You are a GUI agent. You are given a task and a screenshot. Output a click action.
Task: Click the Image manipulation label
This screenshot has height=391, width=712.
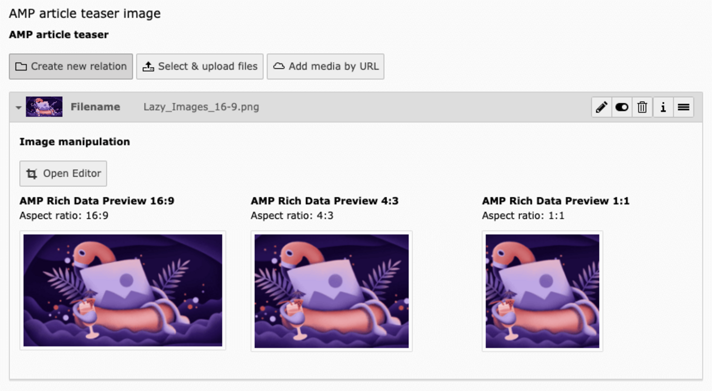(74, 142)
